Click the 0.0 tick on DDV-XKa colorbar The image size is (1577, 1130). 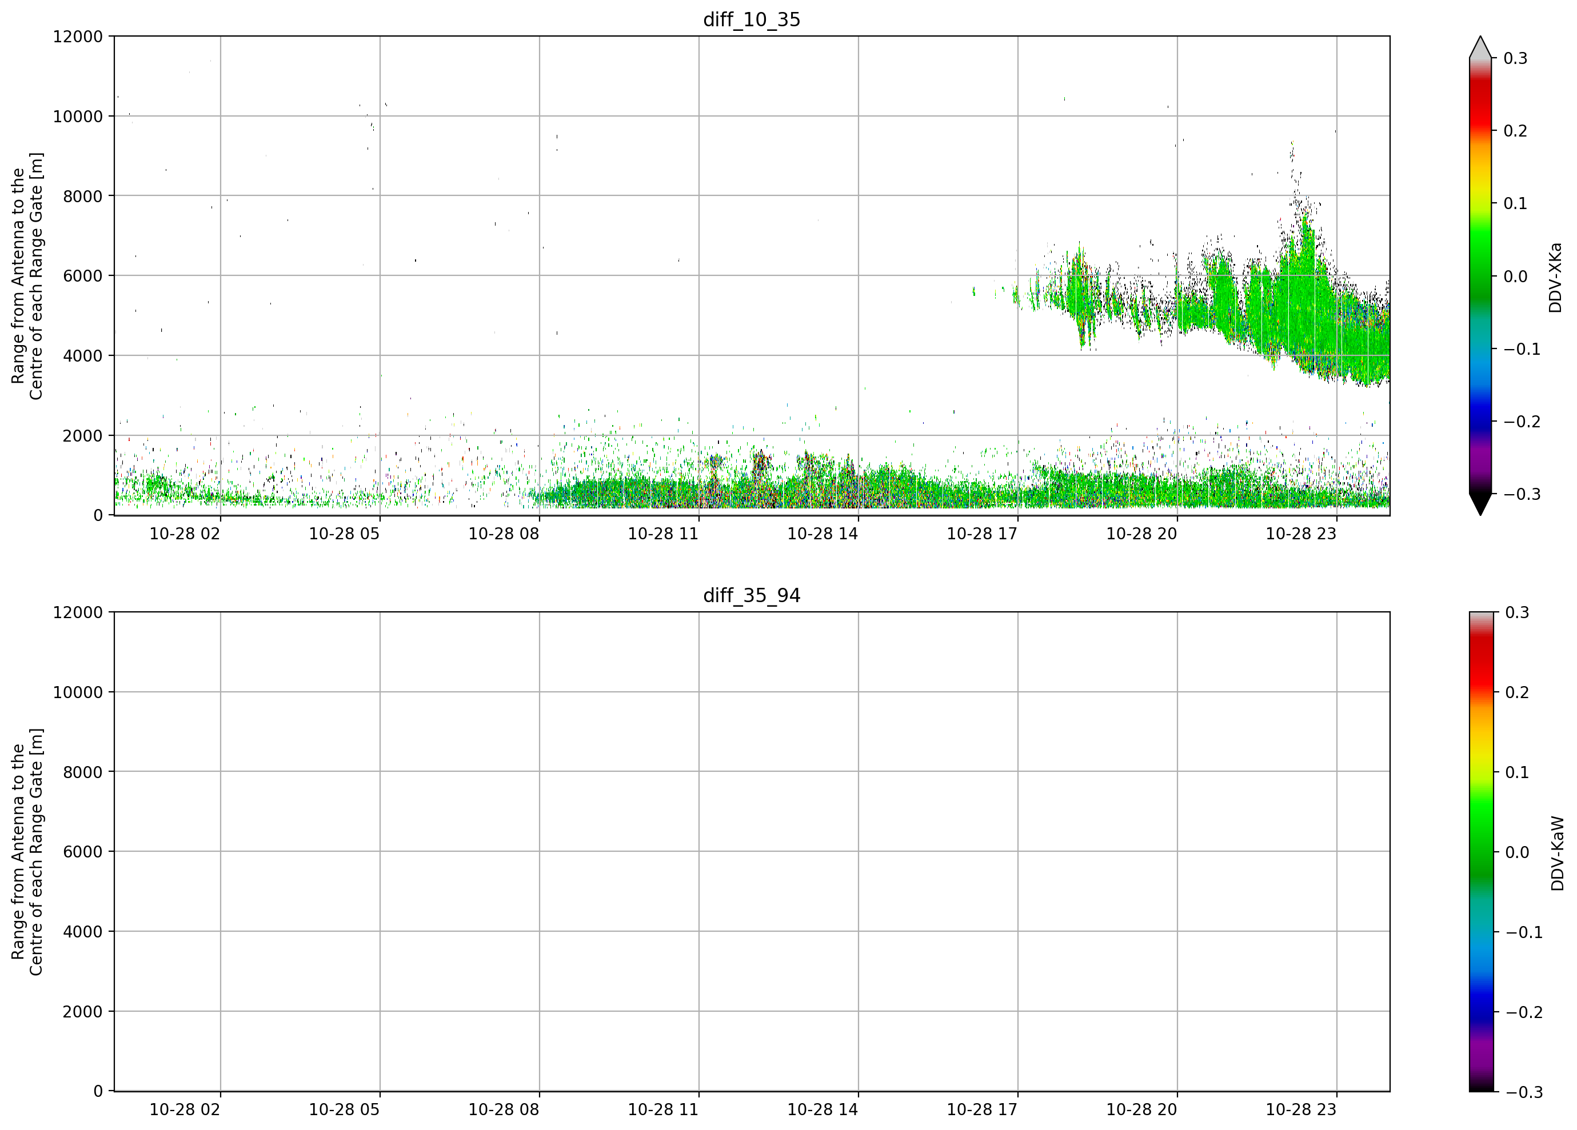coord(1516,277)
